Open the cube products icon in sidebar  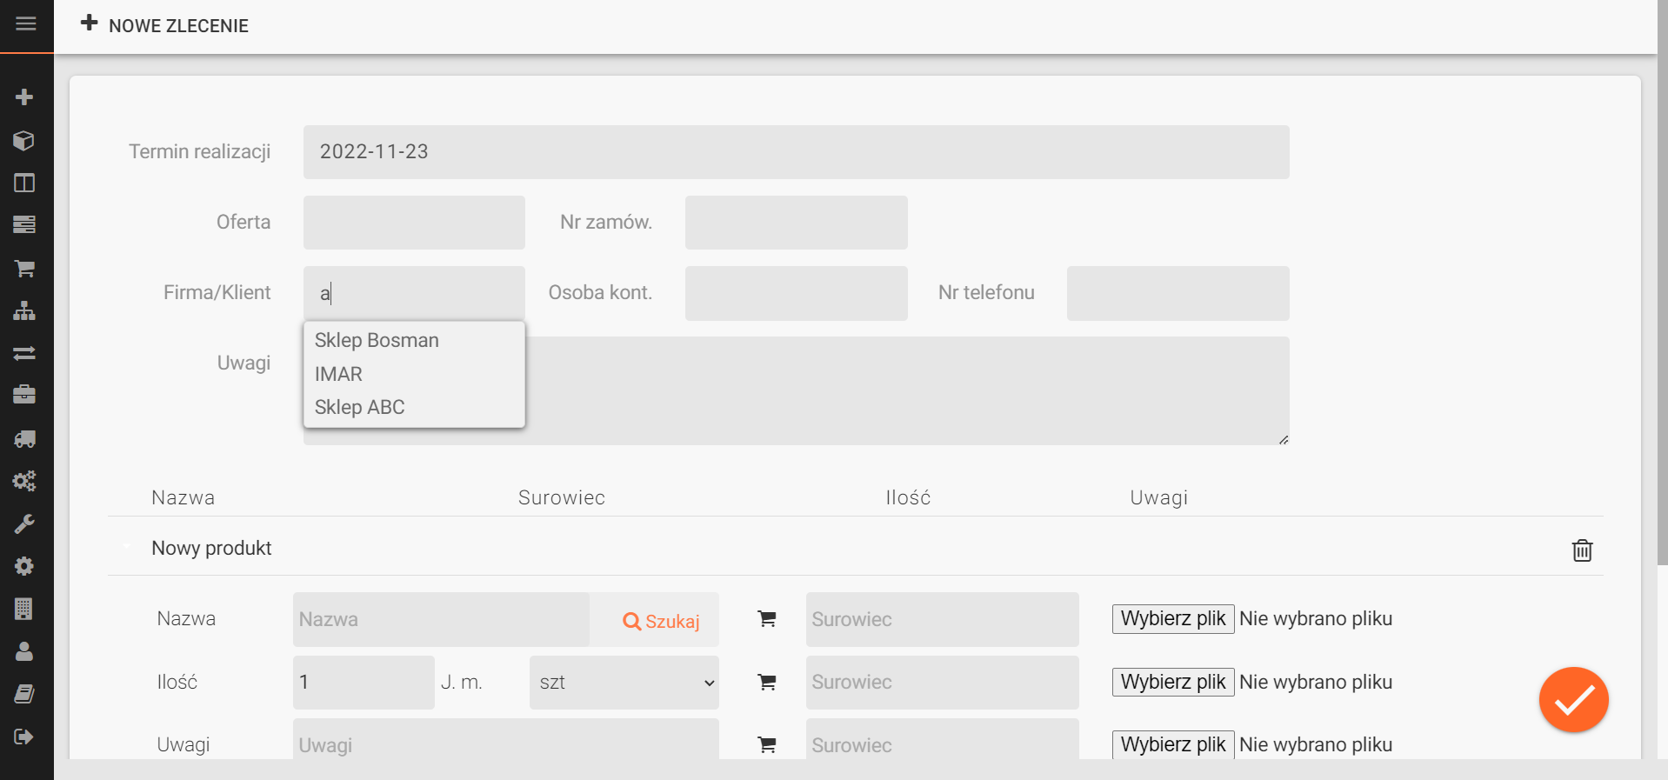pyautogui.click(x=24, y=140)
